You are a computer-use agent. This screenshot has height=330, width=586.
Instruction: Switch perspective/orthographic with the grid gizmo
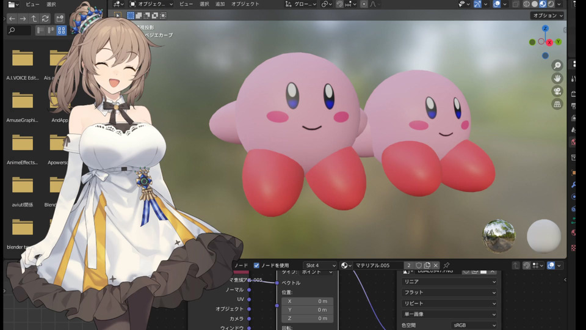coord(557,105)
